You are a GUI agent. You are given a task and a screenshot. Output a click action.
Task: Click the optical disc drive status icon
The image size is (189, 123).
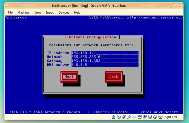[119, 117]
